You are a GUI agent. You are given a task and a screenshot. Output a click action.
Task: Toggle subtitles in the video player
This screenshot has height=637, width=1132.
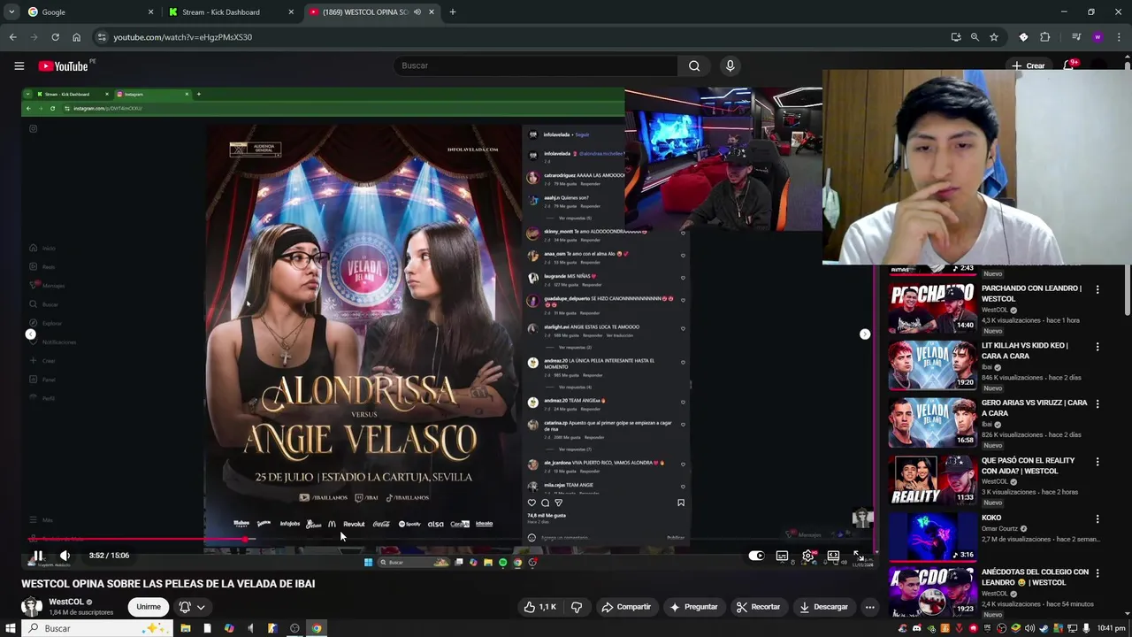[782, 556]
